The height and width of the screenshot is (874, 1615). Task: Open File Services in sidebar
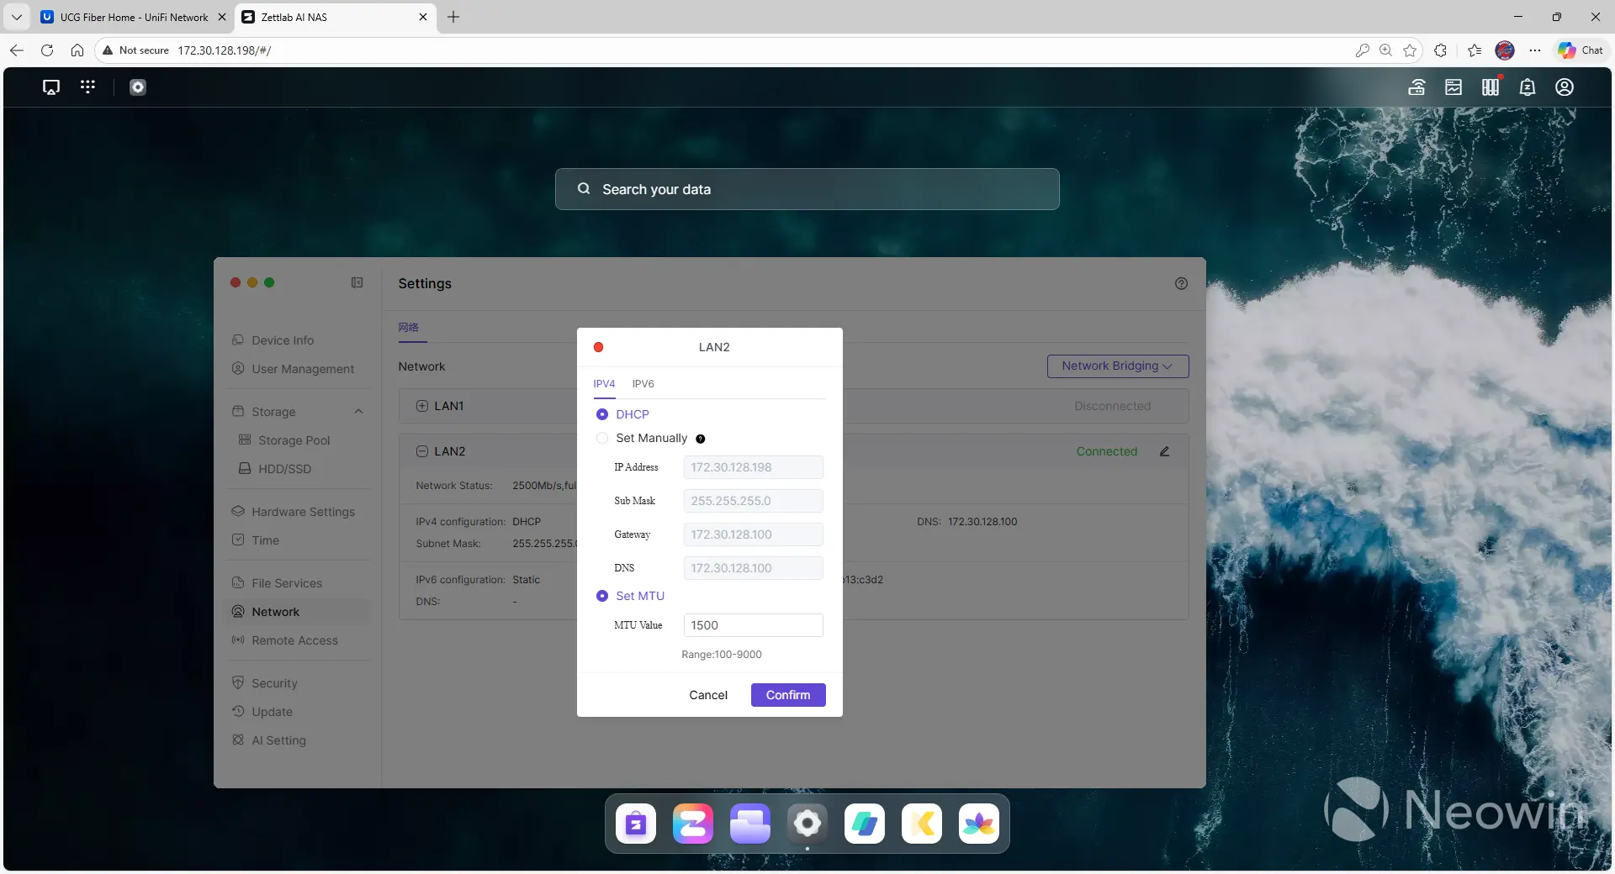coord(287,583)
